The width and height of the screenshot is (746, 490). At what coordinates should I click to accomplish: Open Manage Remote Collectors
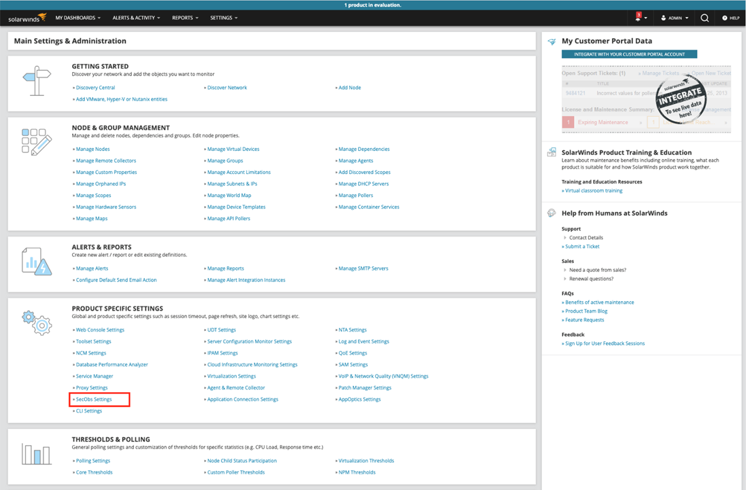point(105,160)
